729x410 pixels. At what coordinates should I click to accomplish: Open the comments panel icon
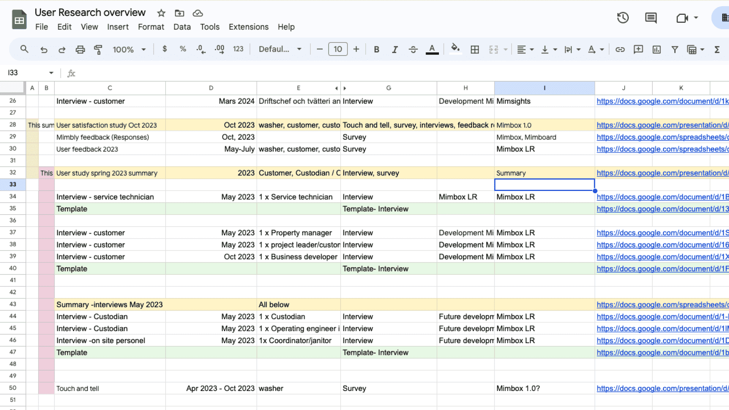651,18
